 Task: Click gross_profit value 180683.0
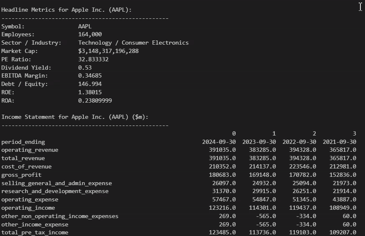pos(222,175)
